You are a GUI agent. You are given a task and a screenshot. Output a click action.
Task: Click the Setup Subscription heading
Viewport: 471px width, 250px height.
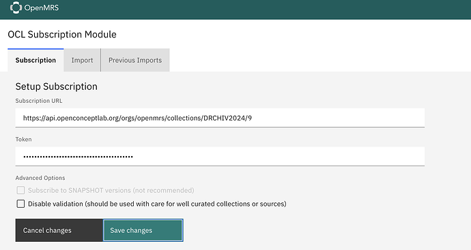(x=57, y=87)
